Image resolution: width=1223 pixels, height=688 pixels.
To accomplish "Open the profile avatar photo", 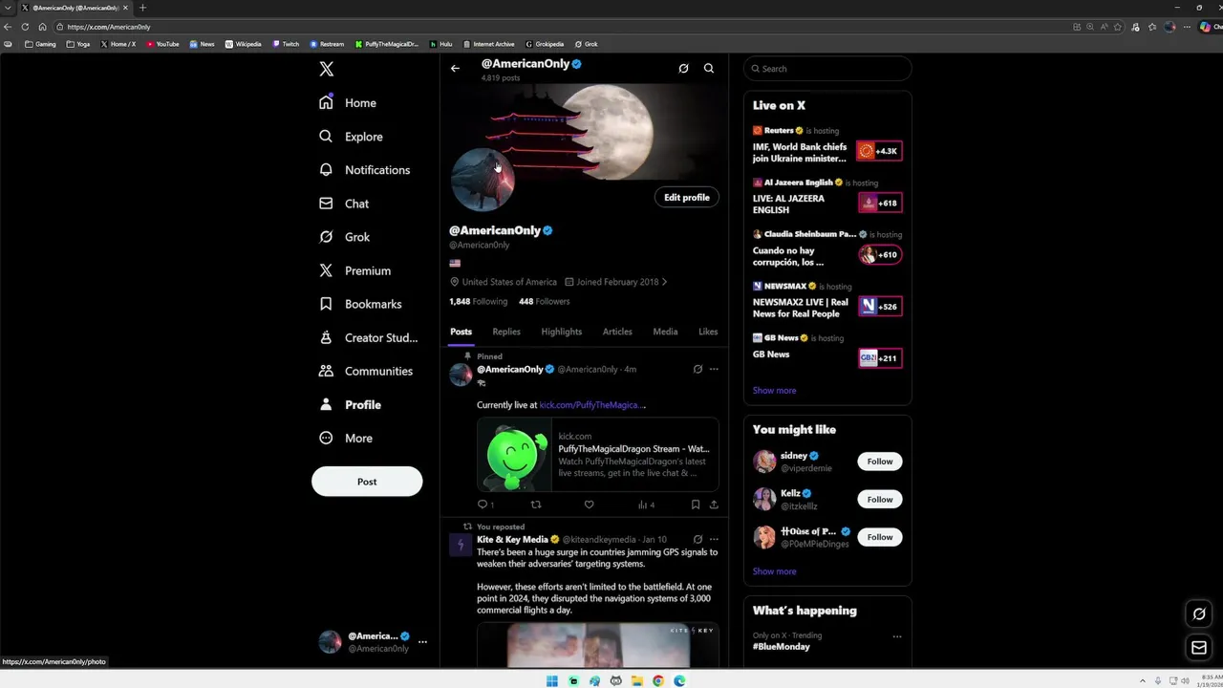I will (483, 180).
